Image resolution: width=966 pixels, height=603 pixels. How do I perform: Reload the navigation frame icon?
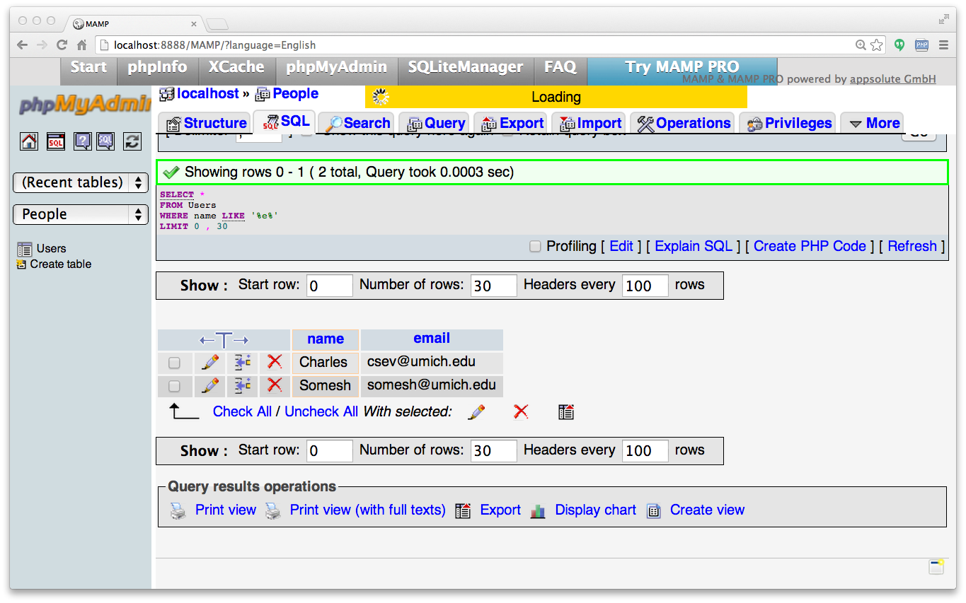click(132, 141)
